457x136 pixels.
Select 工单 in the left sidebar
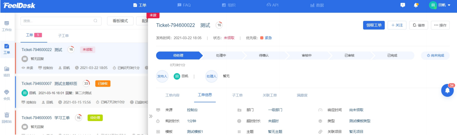(x=7, y=49)
